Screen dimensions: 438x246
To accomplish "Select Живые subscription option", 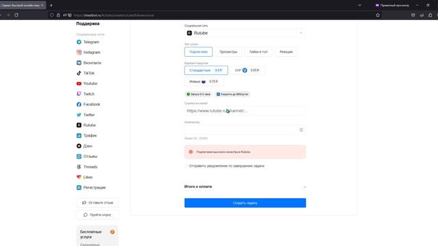I will click(x=204, y=81).
